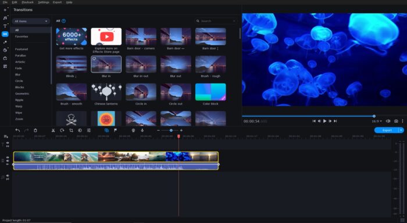
Task: Mute the main video track audio
Action: click(8, 161)
